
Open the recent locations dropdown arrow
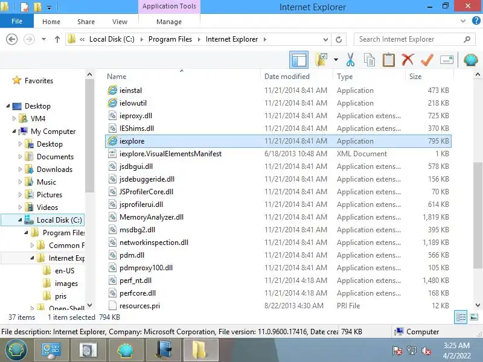[x=43, y=39]
